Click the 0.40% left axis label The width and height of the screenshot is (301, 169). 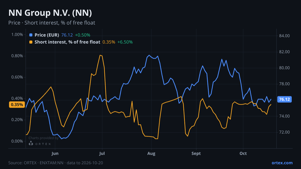(17, 98)
